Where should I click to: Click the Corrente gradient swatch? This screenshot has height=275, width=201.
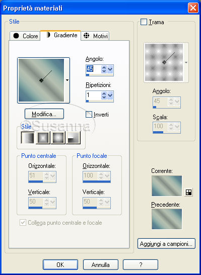167,186
